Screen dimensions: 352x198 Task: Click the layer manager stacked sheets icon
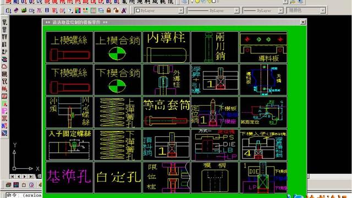pyautogui.click(x=185, y=2)
